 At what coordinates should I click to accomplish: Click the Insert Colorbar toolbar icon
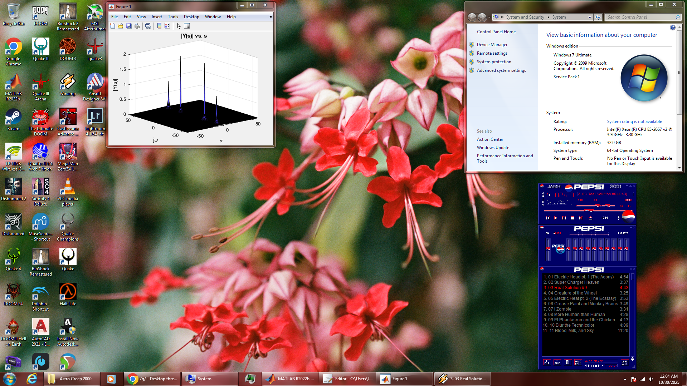pyautogui.click(x=159, y=26)
